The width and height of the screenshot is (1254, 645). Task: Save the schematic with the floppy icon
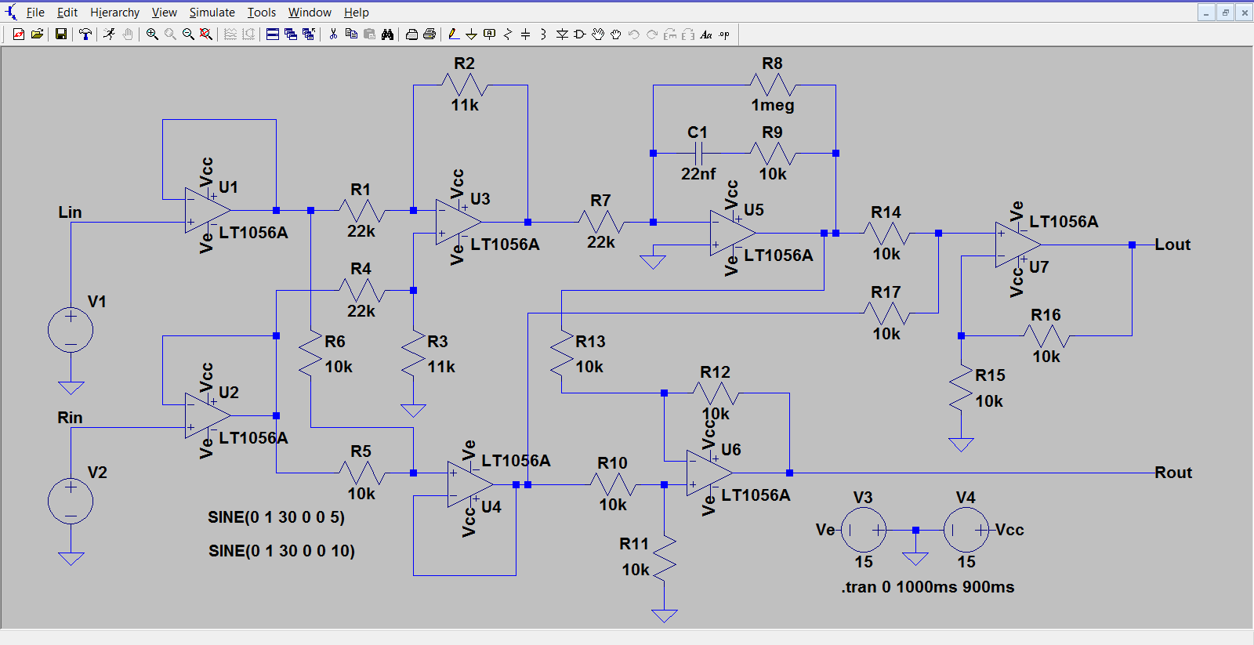coord(60,34)
